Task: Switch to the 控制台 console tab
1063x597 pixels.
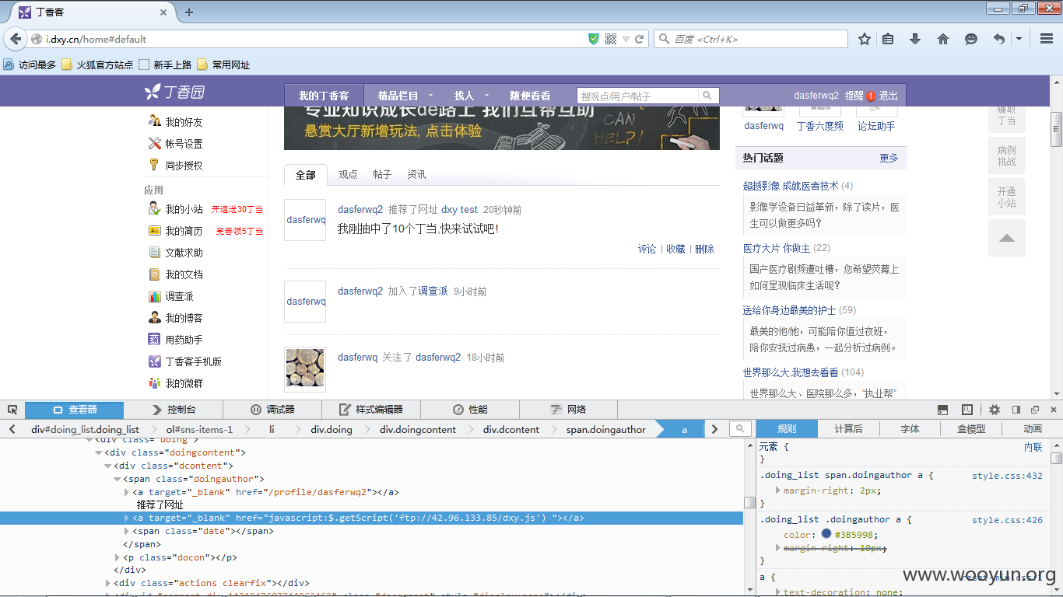Action: [x=174, y=410]
